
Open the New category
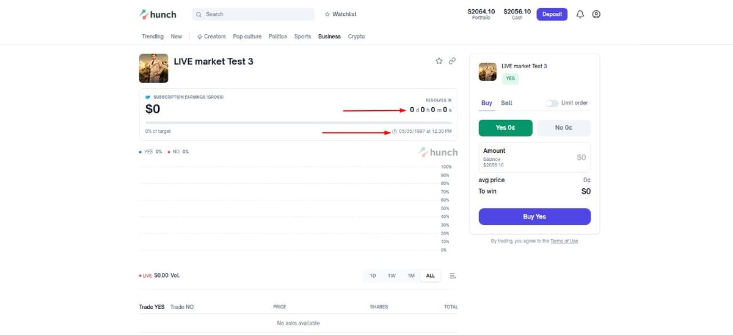[x=177, y=37]
